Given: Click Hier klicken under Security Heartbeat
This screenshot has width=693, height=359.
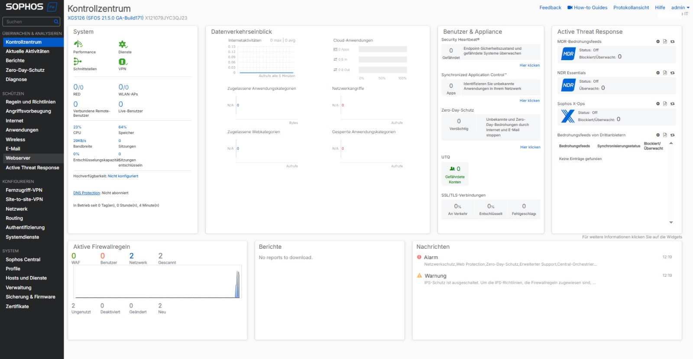Looking at the screenshot, I should pos(530,65).
